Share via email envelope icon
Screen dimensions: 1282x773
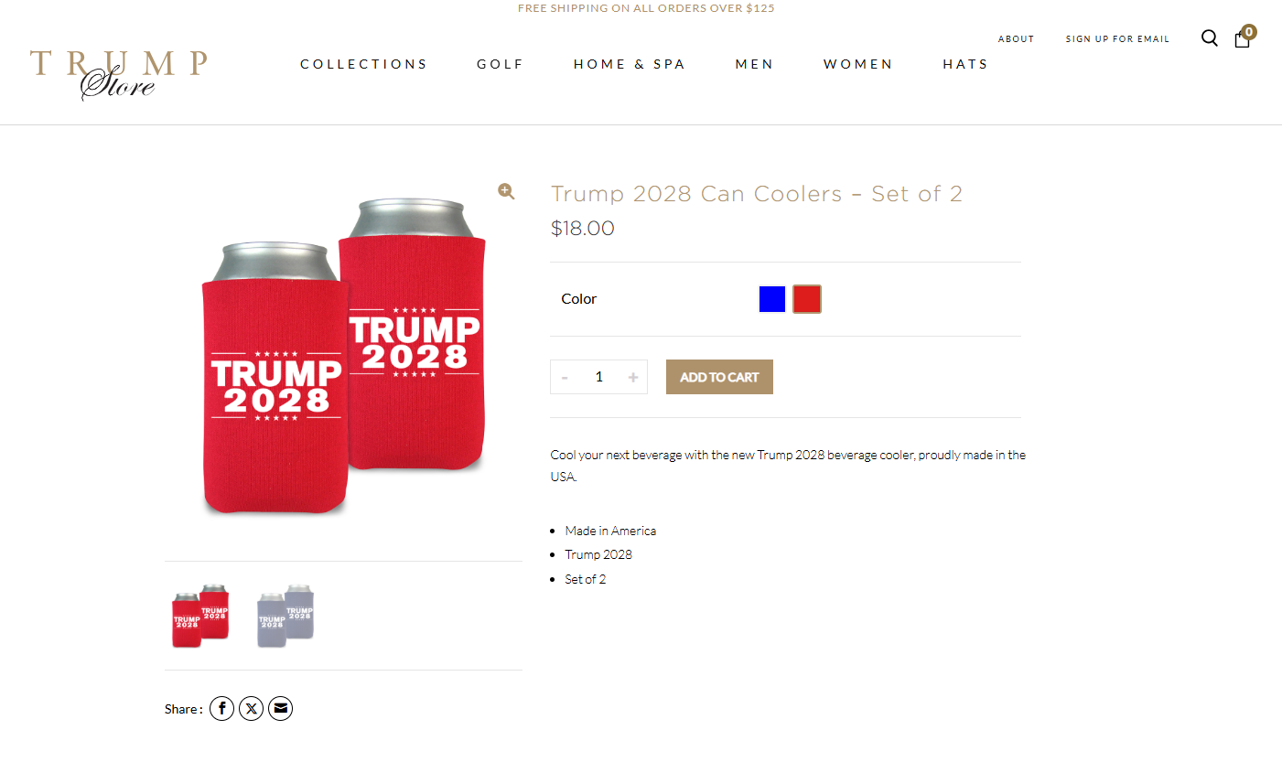(x=281, y=709)
